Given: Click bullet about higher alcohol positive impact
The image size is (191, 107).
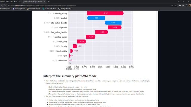Looking at the screenshot, I should click(74, 100).
